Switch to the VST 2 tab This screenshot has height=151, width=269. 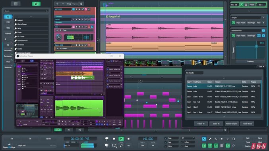[x=8, y=22]
